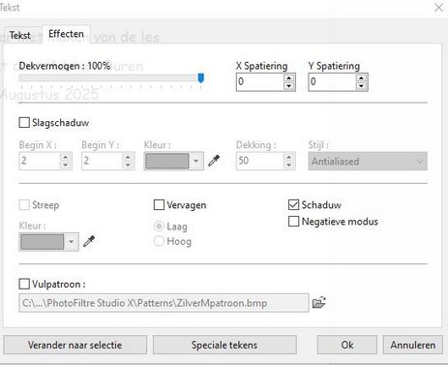Enable the Vervagen checkbox
The image size is (448, 365).
point(159,205)
